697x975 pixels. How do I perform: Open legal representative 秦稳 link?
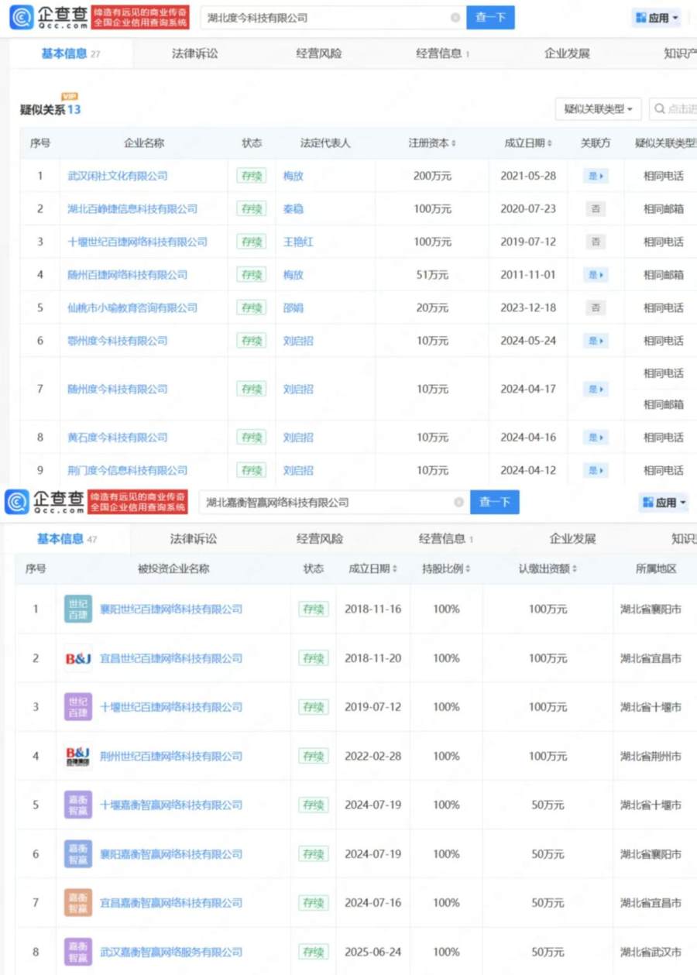click(294, 209)
